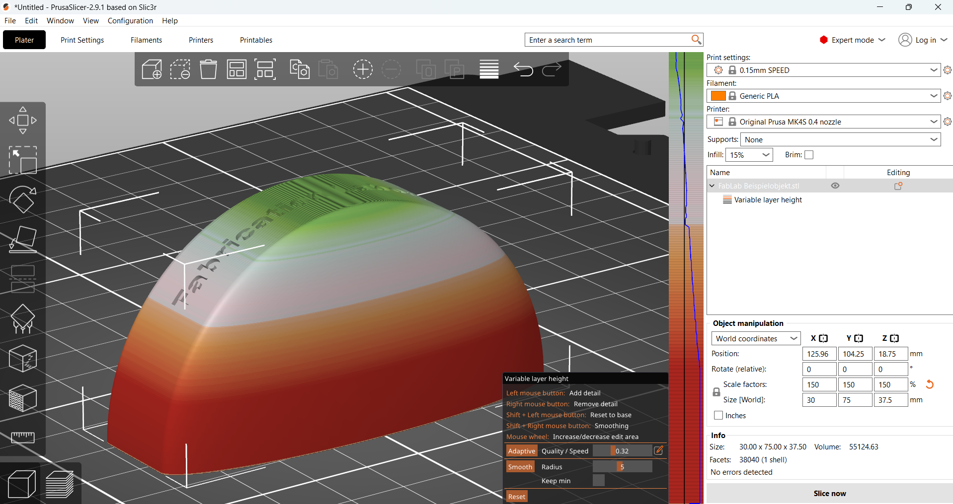
Task: Open the Supports dropdown
Action: click(x=841, y=139)
